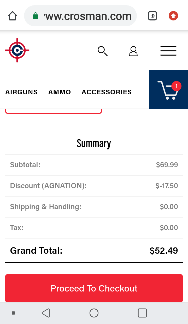Expand the hamburger navigation menu

(x=168, y=51)
